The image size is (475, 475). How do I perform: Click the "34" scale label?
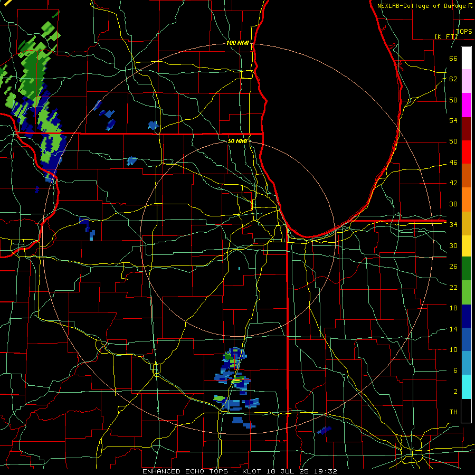(x=453, y=225)
